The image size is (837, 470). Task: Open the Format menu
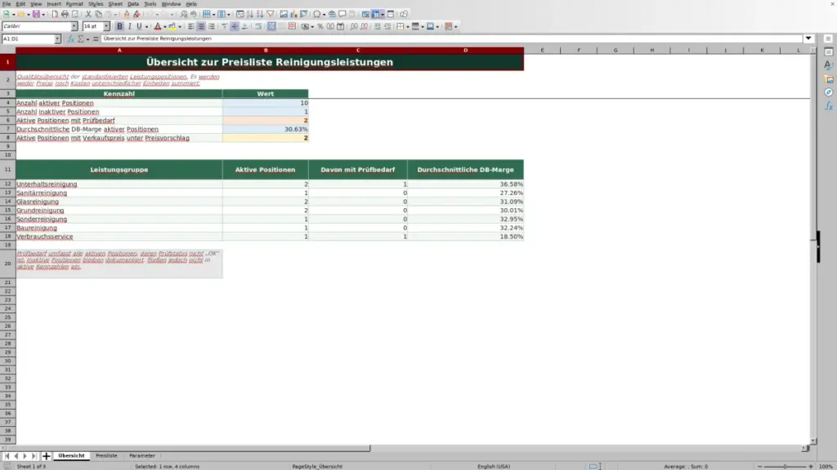[x=74, y=4]
